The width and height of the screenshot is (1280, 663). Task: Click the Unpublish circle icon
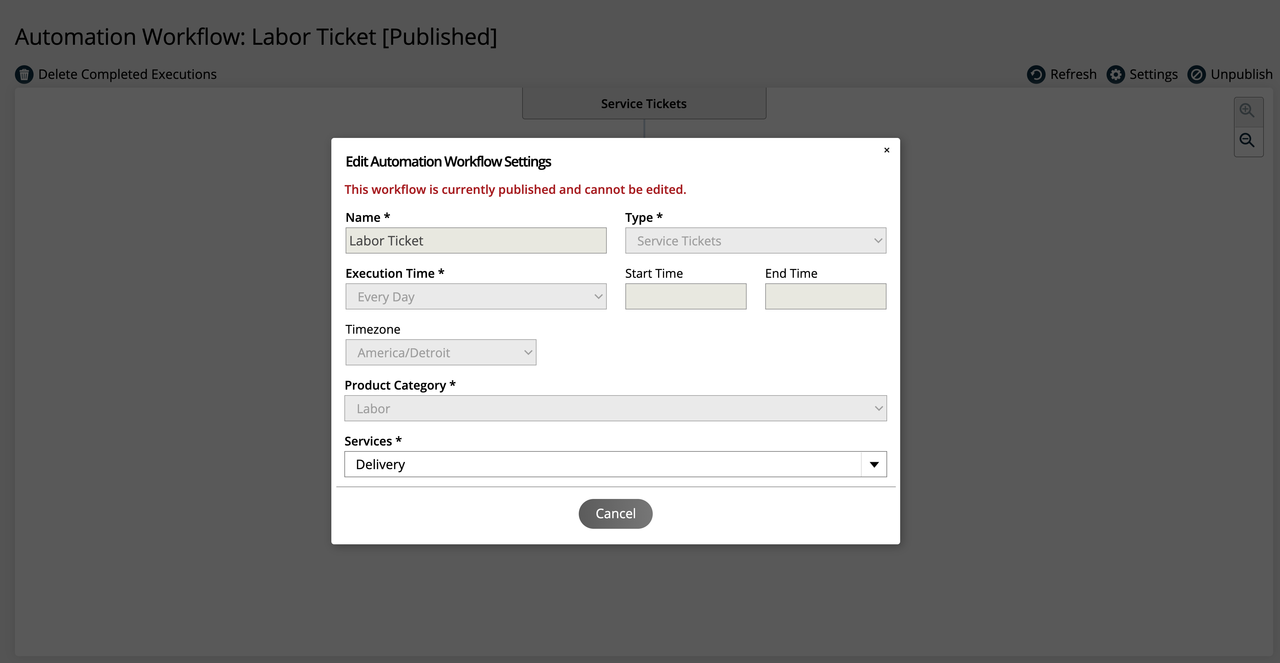1198,75
